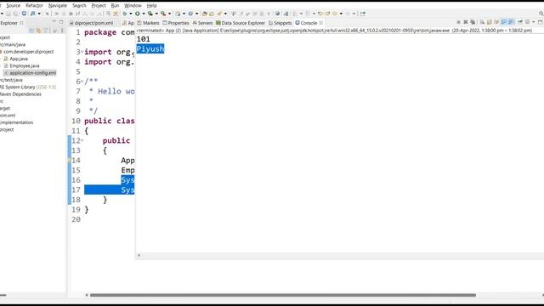Click the Coverage launch toolbar icon
Image resolution: width=544 pixels, height=306 pixels.
tap(150, 14)
